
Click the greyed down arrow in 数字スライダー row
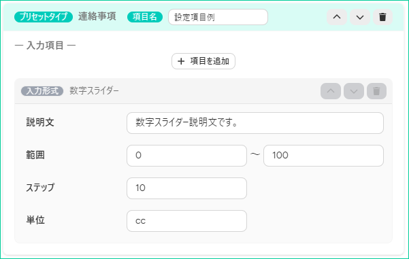coord(354,91)
